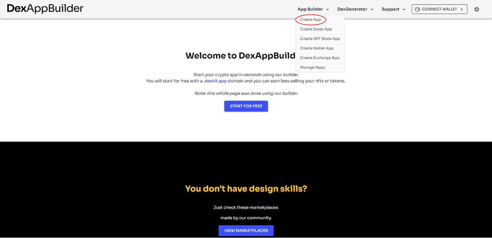Open the DexGenerator dropdown
492x238 pixels.
click(355, 9)
